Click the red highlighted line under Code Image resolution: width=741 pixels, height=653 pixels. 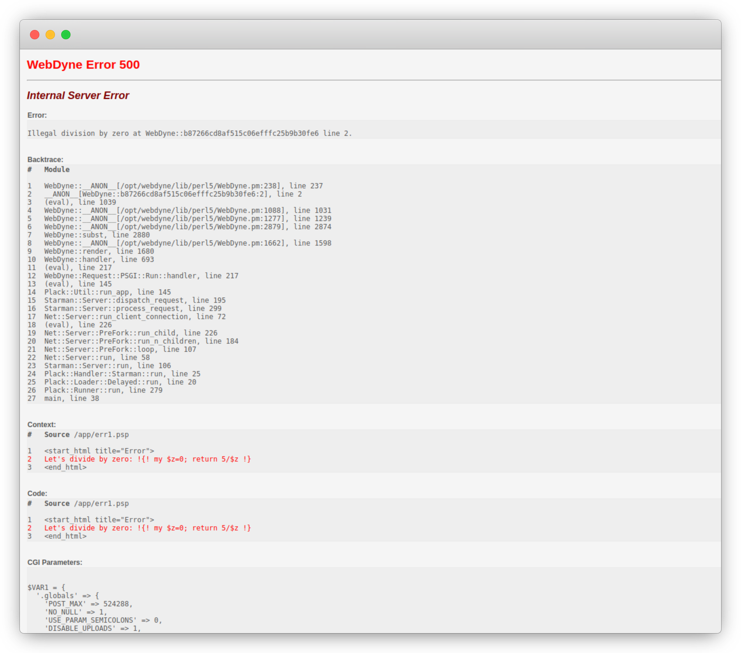tap(147, 528)
